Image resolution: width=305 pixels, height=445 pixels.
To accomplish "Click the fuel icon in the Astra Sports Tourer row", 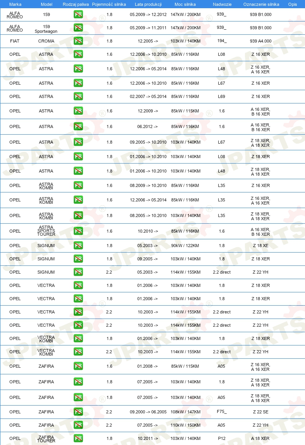I will click(x=78, y=231).
